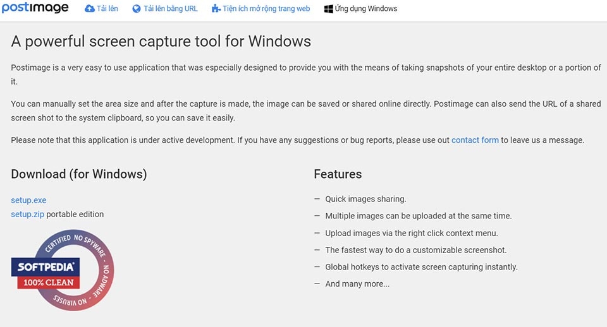Click the "Global hotkeys" feature item
Screen dimensions: 607x327
(x=421, y=266)
